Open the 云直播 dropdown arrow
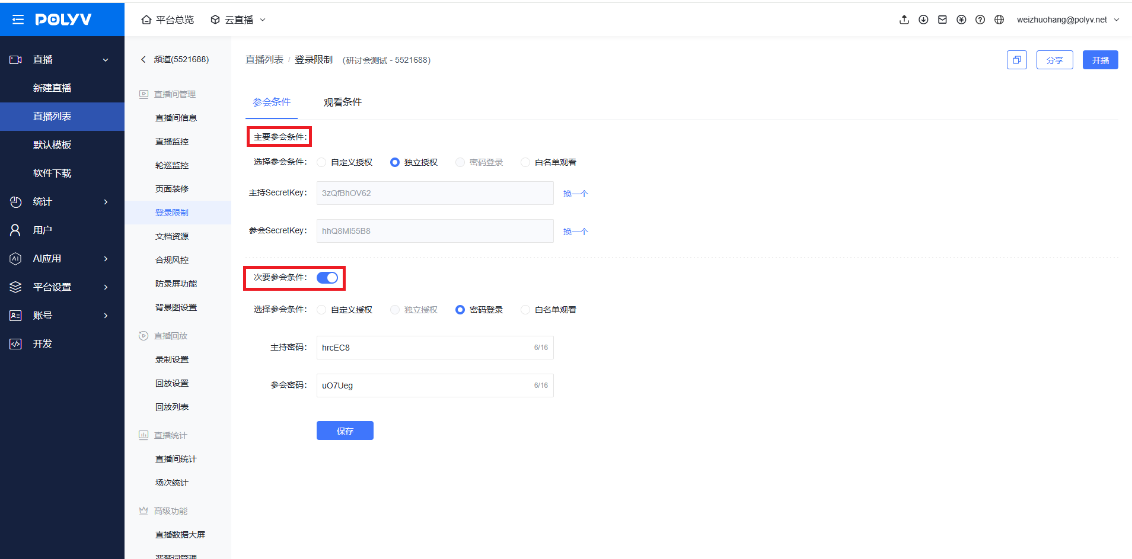1132x559 pixels. click(263, 20)
